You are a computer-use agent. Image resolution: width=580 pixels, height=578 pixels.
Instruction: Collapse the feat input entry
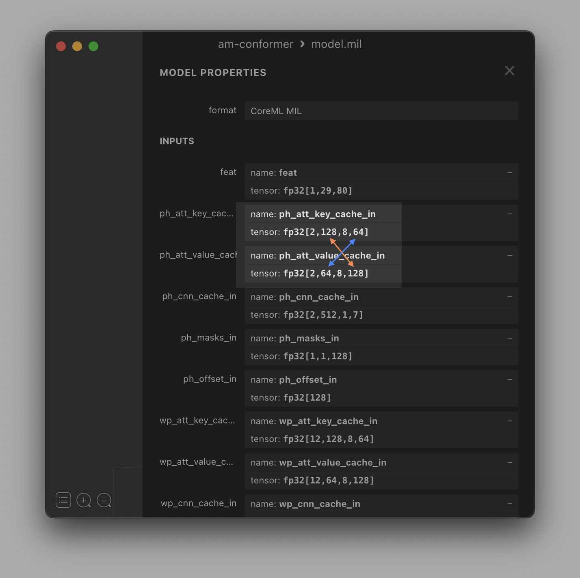click(x=510, y=173)
